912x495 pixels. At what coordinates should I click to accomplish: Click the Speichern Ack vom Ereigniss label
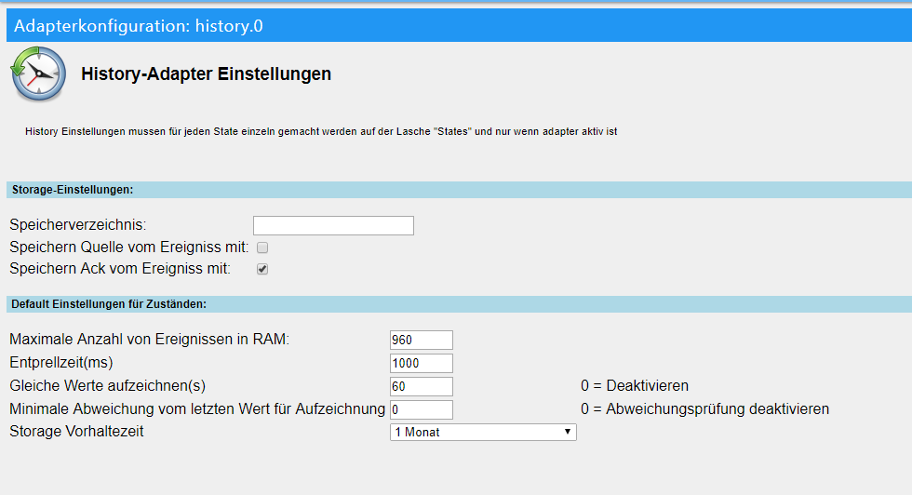pos(120,269)
